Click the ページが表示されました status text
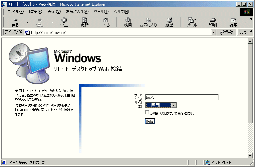This screenshot has height=167, width=255. click(x=27, y=162)
